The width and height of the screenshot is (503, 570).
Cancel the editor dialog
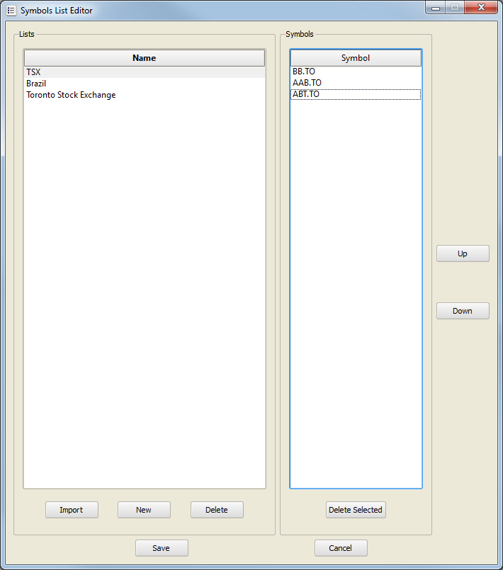[341, 548]
